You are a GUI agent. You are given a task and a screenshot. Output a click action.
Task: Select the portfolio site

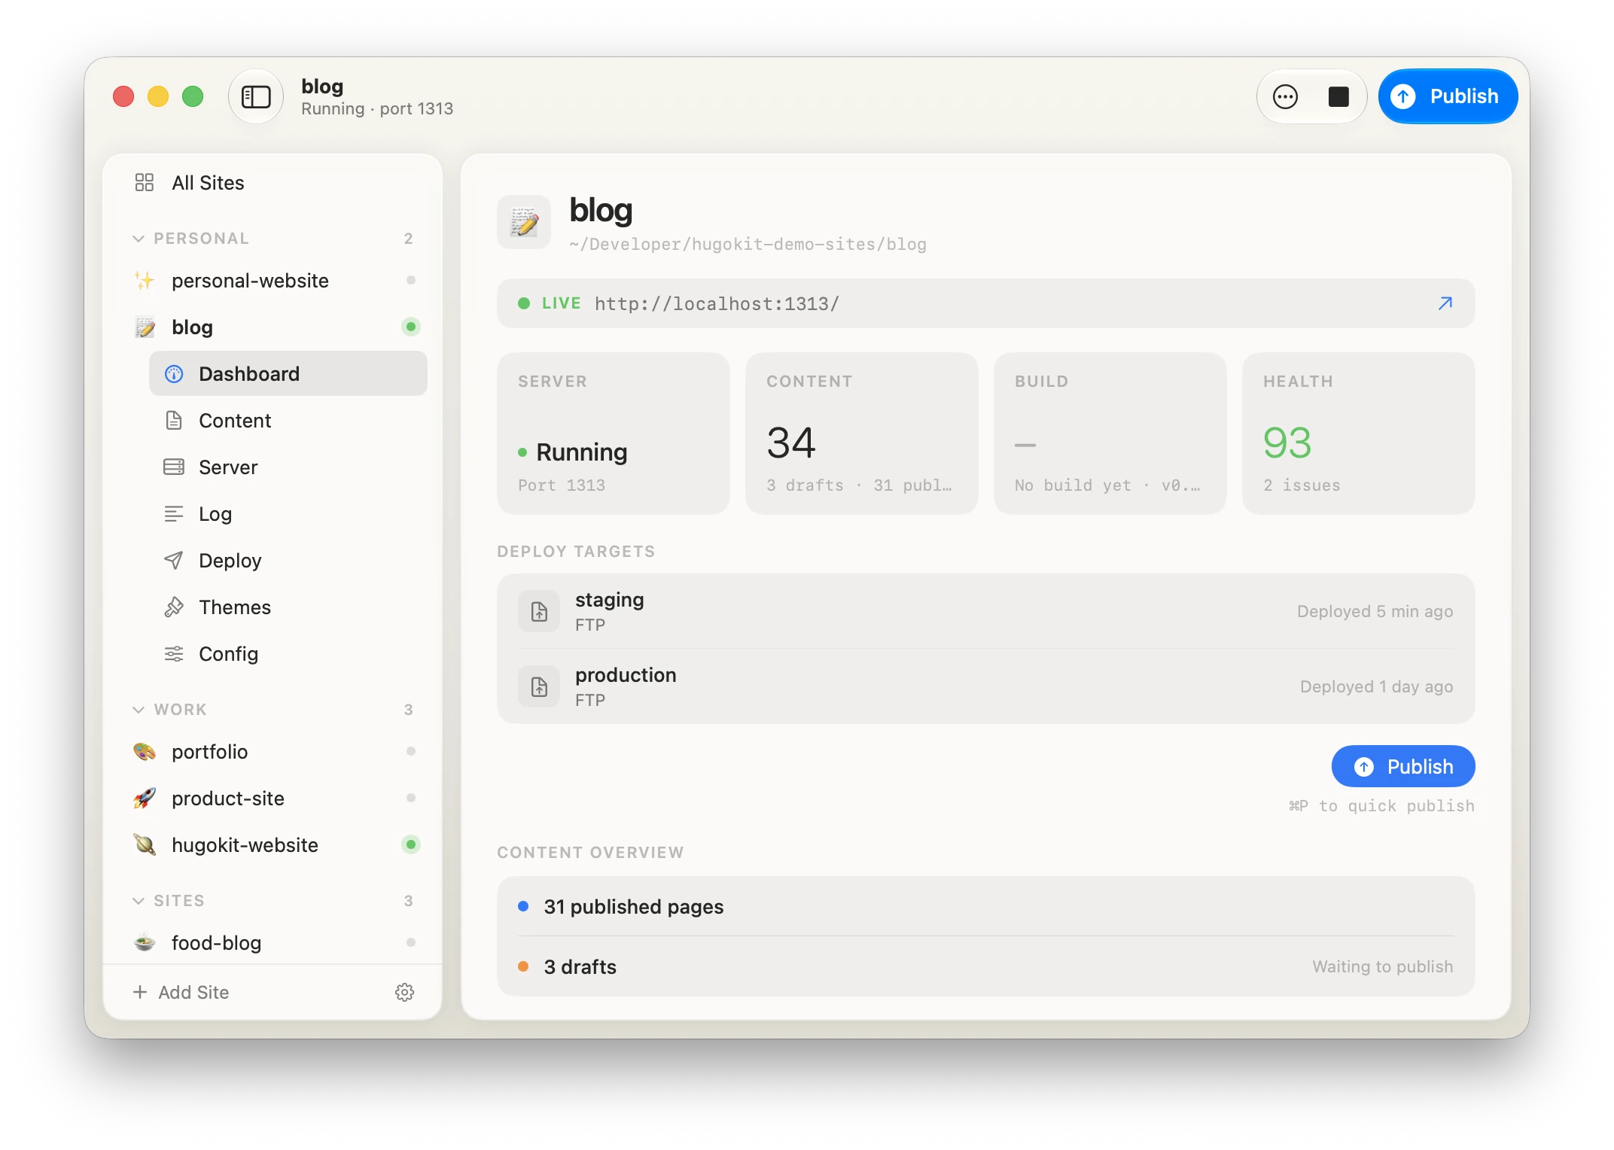(274, 752)
